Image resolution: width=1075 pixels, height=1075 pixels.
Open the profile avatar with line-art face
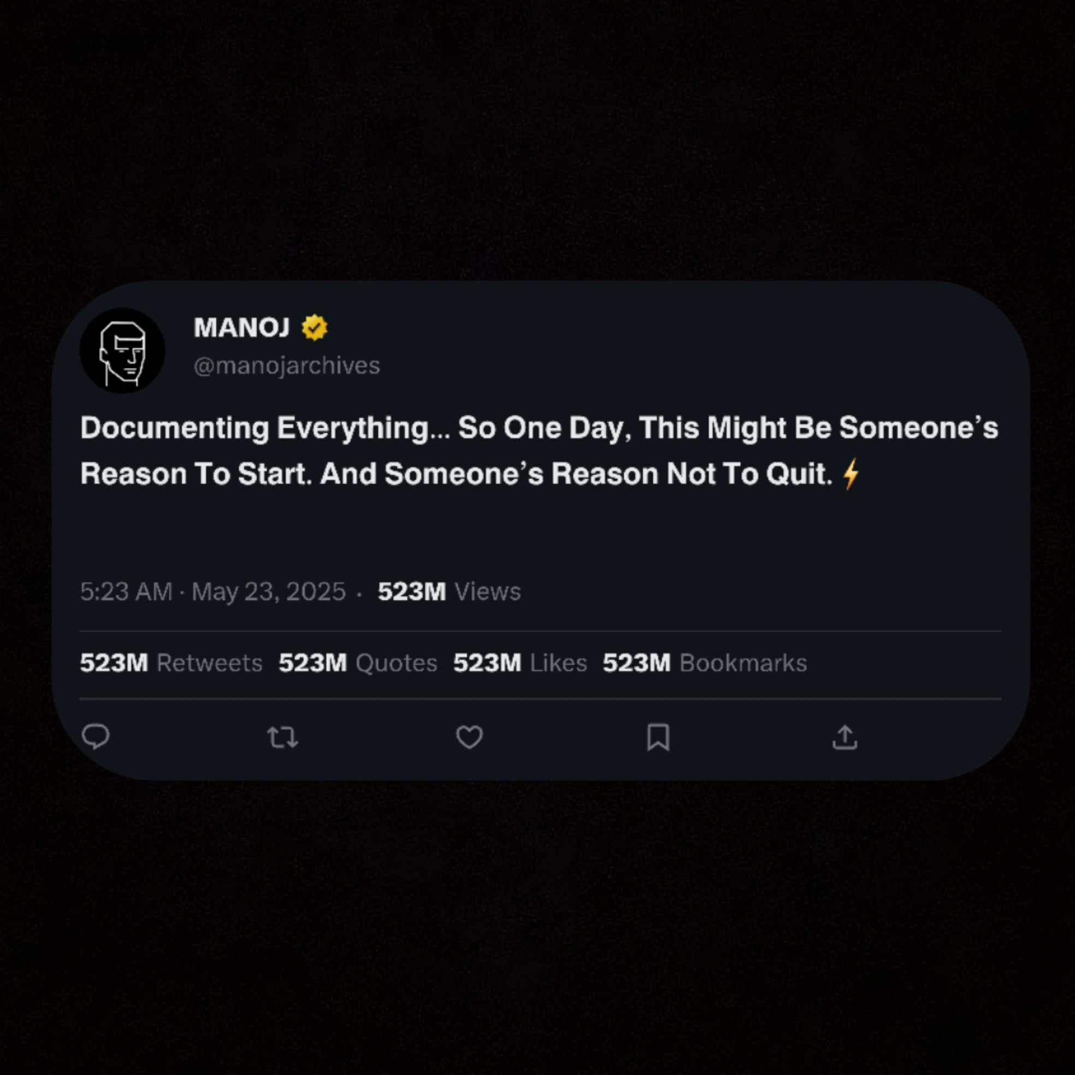[122, 351]
